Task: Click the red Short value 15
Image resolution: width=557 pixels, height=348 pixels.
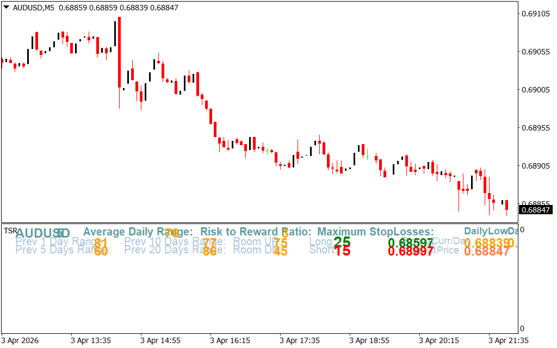Action: pyautogui.click(x=342, y=251)
